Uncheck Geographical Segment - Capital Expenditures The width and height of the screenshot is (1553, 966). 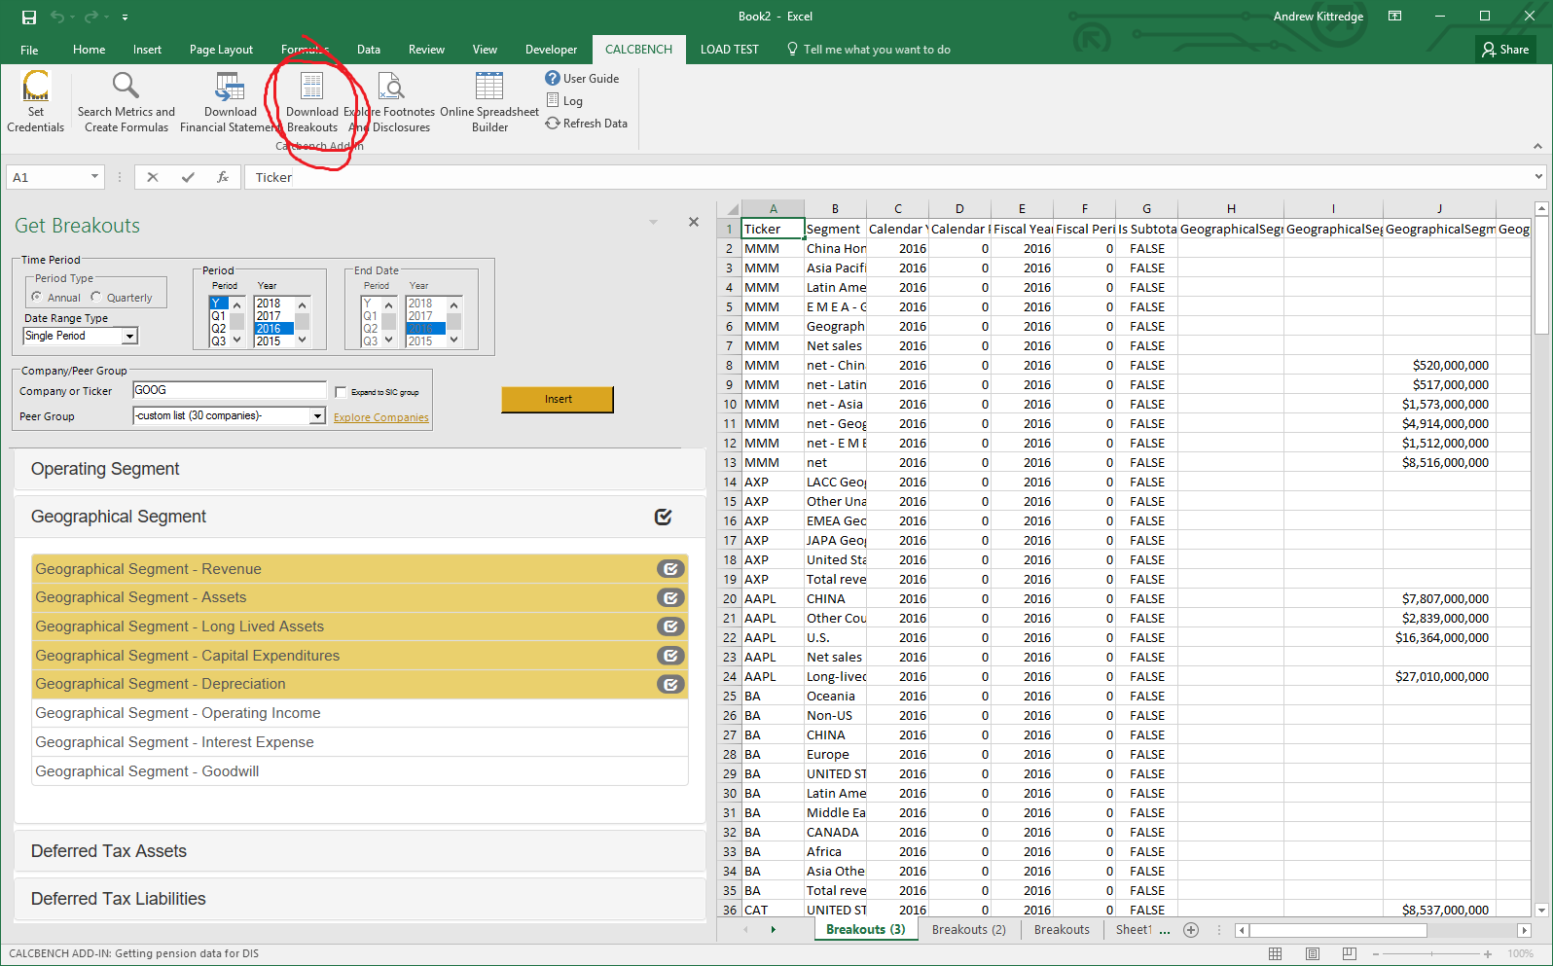[x=670, y=656]
